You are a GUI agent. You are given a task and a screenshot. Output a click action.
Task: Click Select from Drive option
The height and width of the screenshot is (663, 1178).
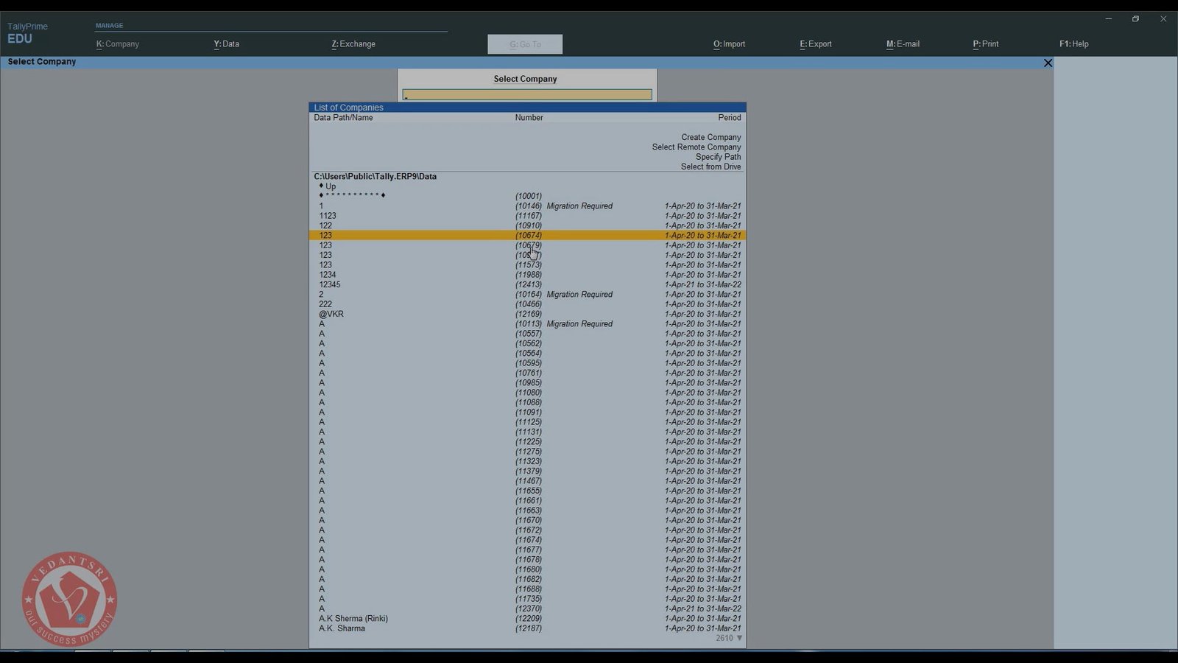click(710, 167)
